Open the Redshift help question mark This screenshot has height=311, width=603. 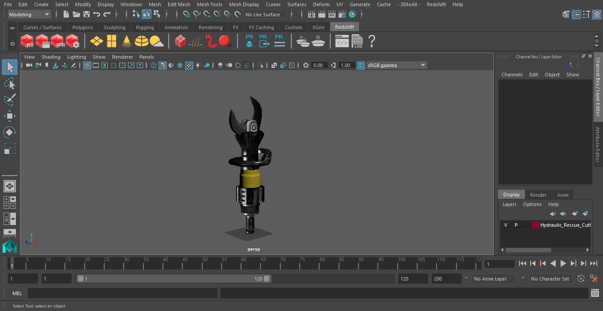pyautogui.click(x=372, y=41)
